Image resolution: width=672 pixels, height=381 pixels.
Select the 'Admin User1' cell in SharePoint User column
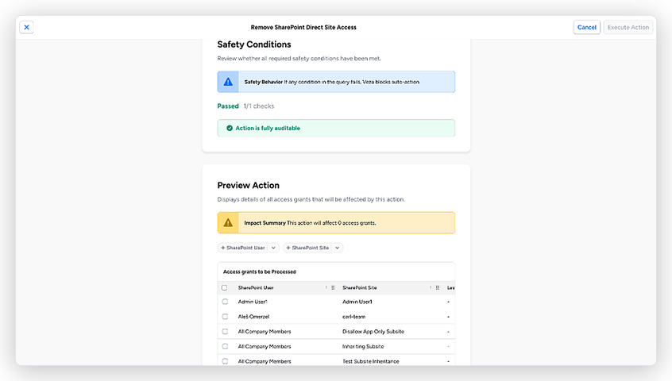point(253,302)
